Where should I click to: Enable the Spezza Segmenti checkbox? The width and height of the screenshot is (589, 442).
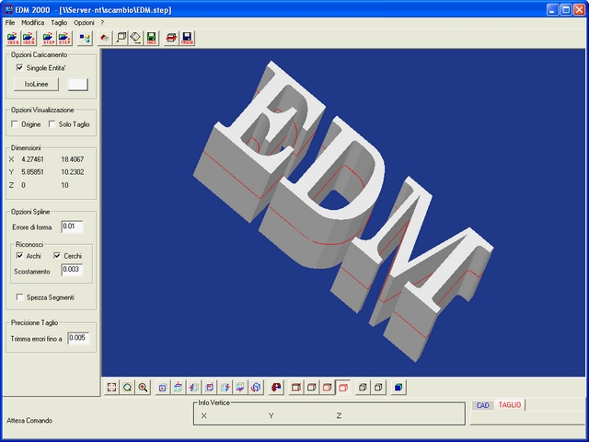pyautogui.click(x=19, y=297)
